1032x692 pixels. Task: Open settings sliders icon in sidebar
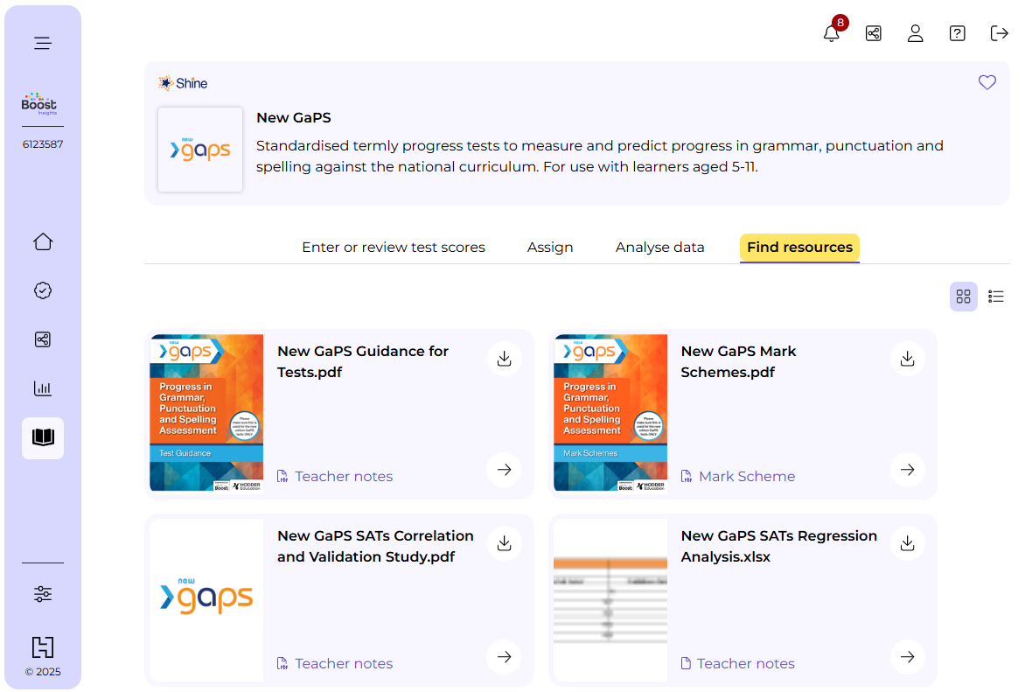pos(43,594)
